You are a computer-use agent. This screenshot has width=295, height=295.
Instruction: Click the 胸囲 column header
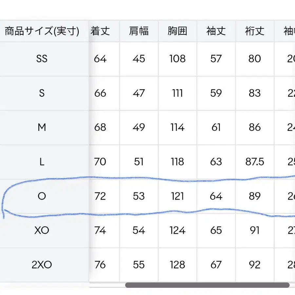click(177, 31)
